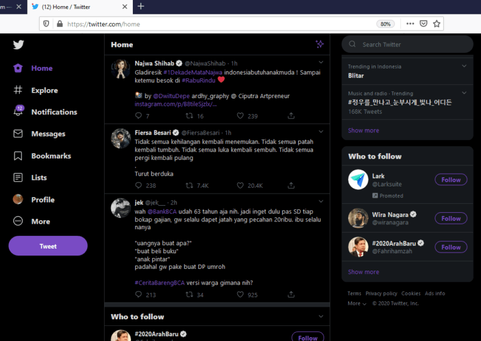Screen dimensions: 481x341
Task: Expand options for Korean hashtag trend
Action: click(x=464, y=93)
